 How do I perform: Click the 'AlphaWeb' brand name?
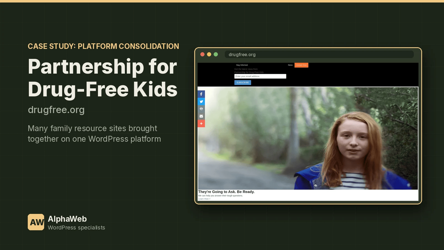tap(67, 219)
